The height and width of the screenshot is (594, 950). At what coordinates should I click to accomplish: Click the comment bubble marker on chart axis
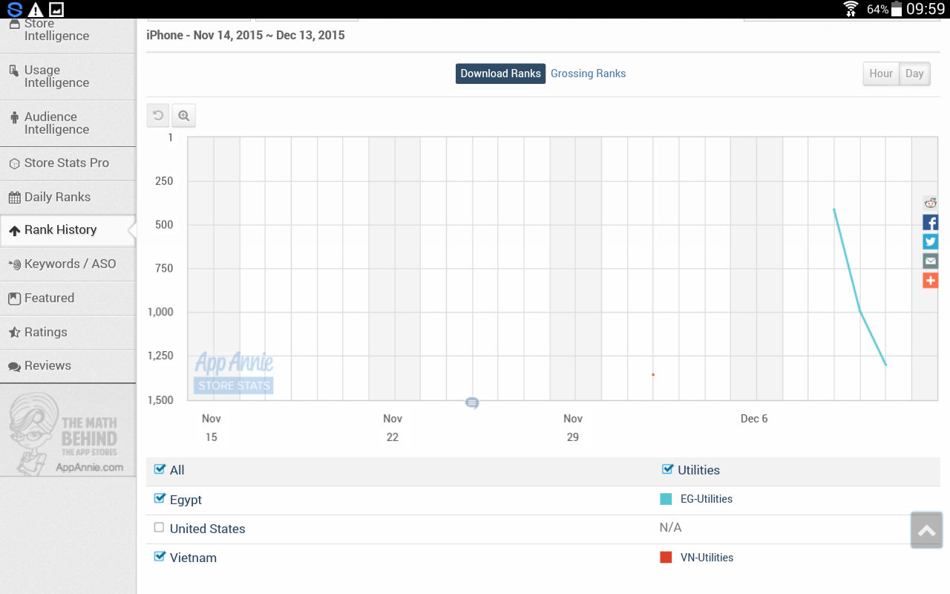472,403
